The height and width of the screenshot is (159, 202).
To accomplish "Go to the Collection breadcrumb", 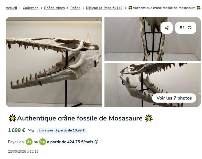I will pos(30,8).
